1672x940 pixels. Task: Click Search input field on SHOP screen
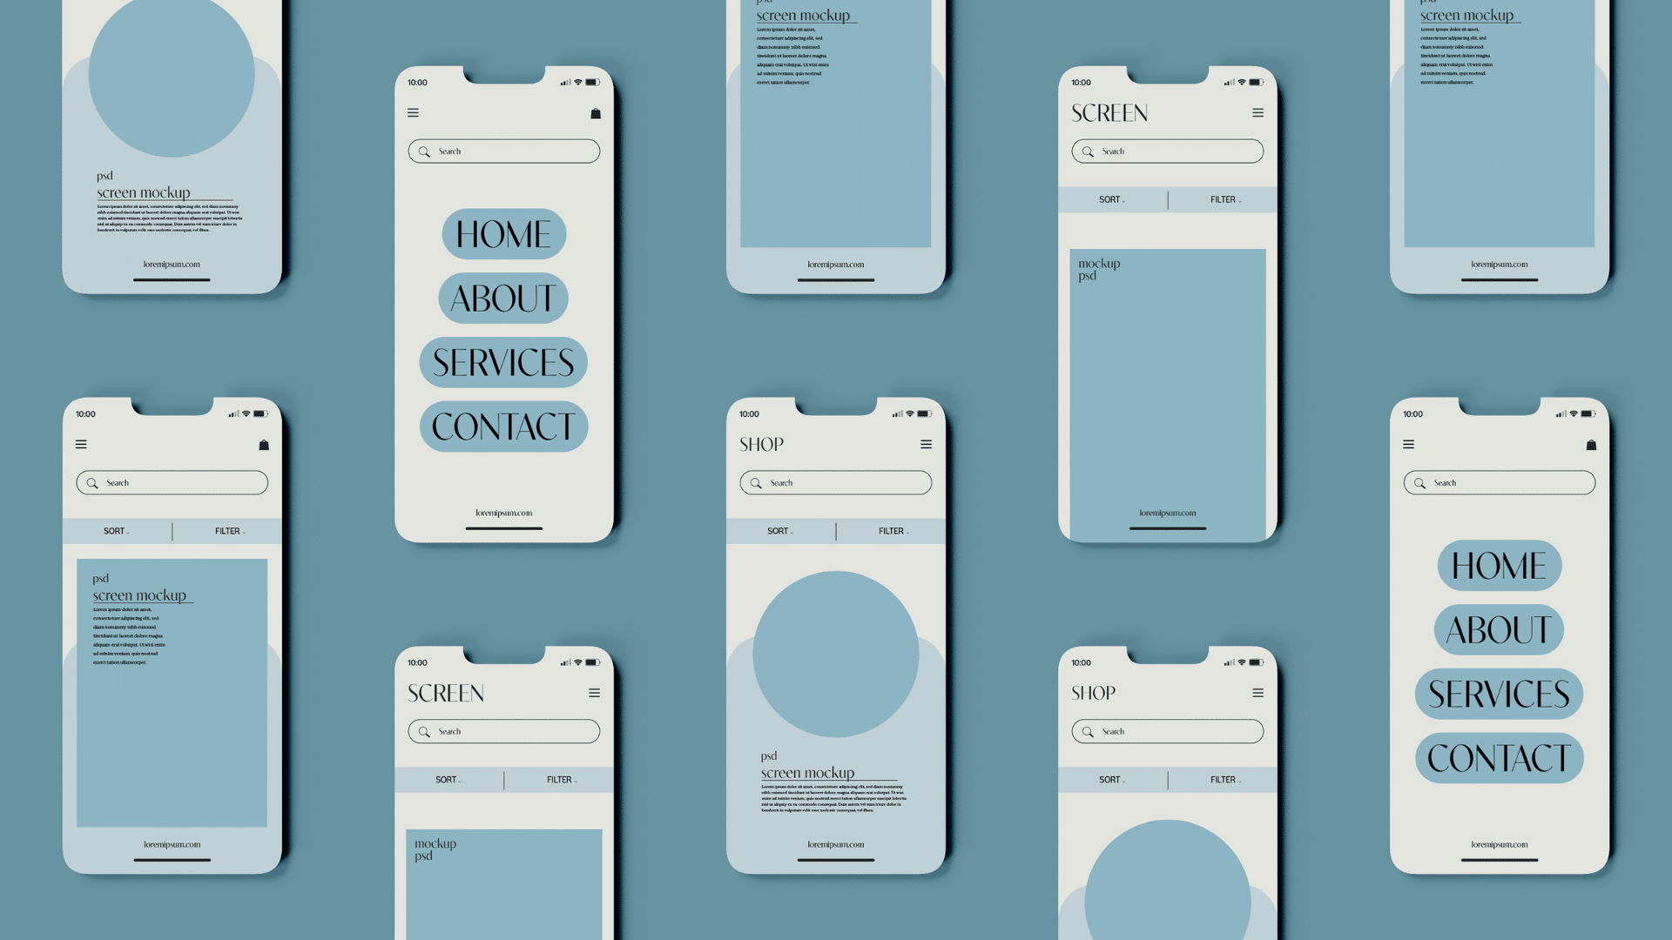click(835, 482)
